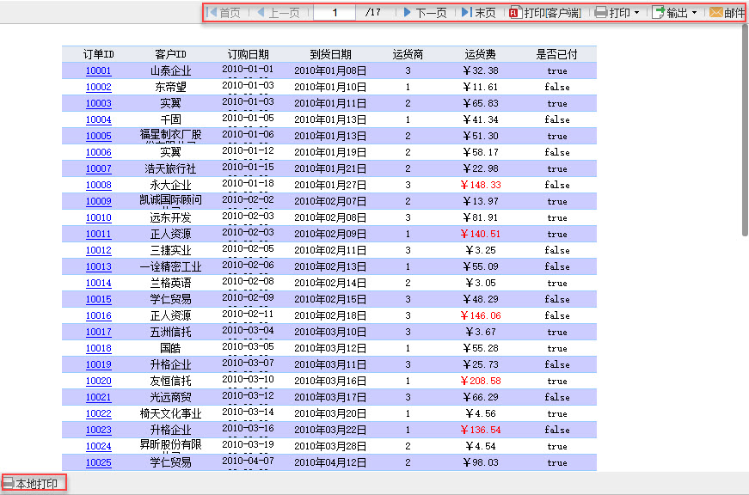Click customer cell 浩天旅行社
The image size is (749, 495).
point(170,168)
